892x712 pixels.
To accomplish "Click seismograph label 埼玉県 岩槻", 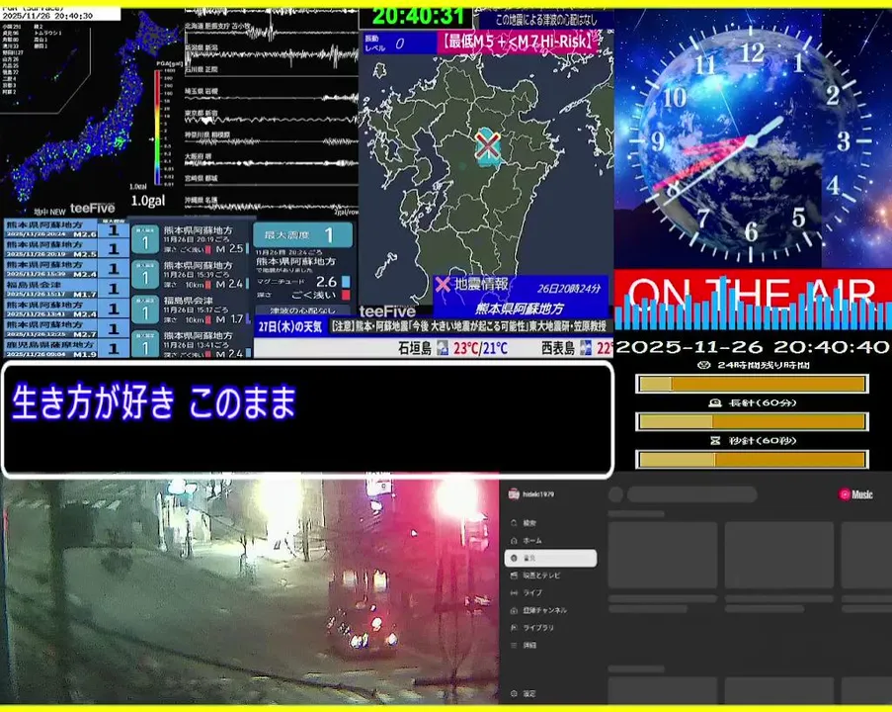I will click(201, 91).
